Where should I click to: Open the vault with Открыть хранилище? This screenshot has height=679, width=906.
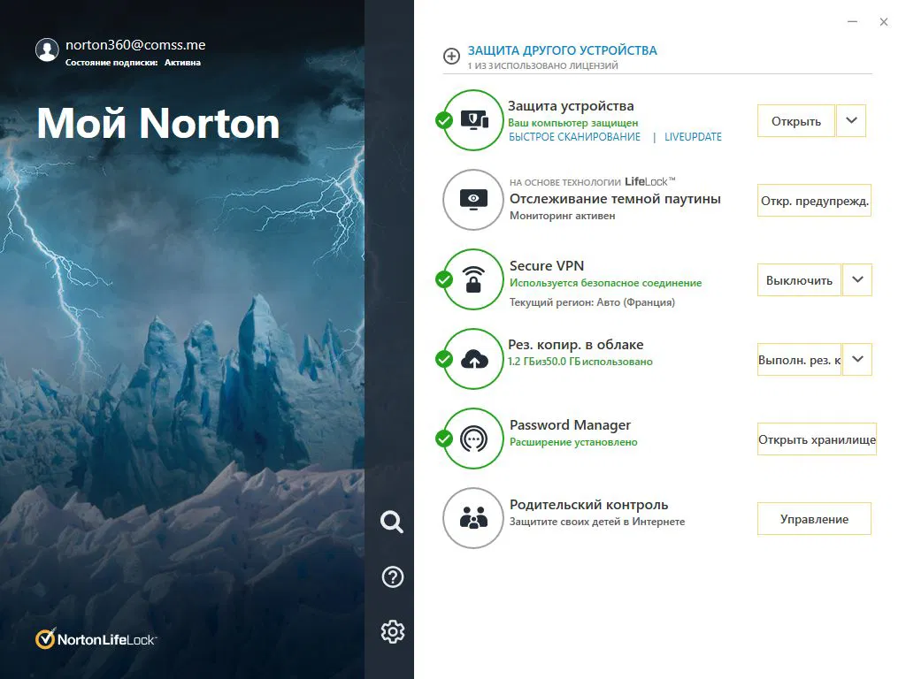(x=816, y=439)
